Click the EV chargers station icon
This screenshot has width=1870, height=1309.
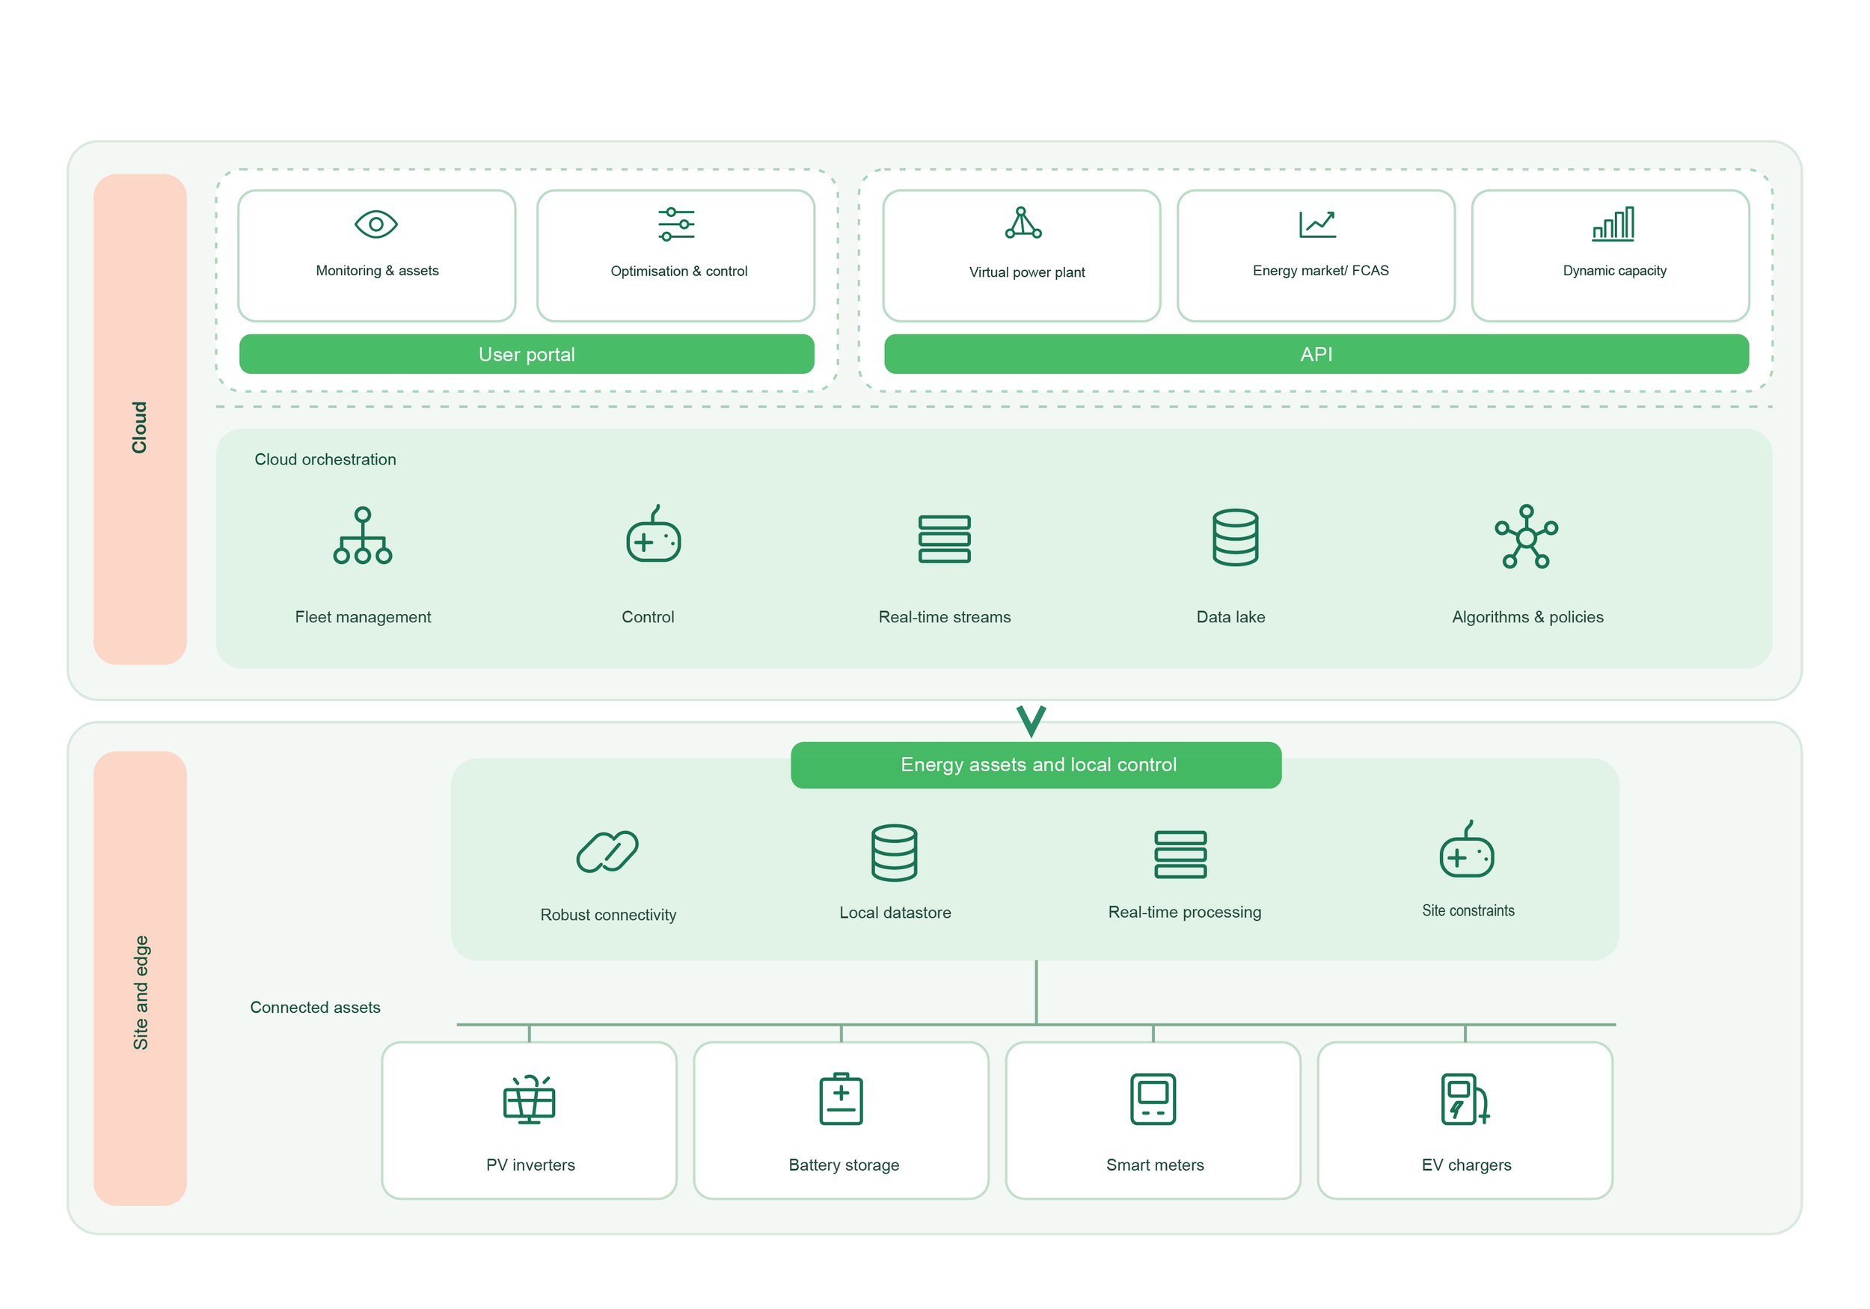[1465, 1100]
